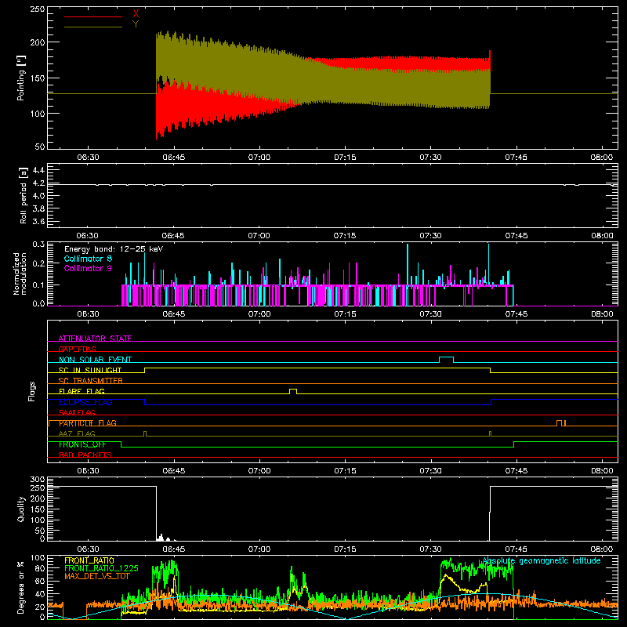Click the Quality drop edge near 06:42
The image size is (627, 627).
[156, 513]
